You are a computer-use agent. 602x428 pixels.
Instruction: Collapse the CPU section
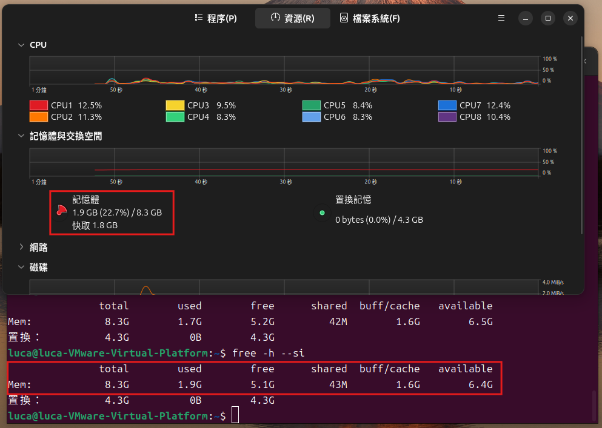click(21, 45)
